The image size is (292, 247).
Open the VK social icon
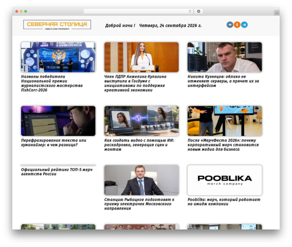[x=230, y=25]
